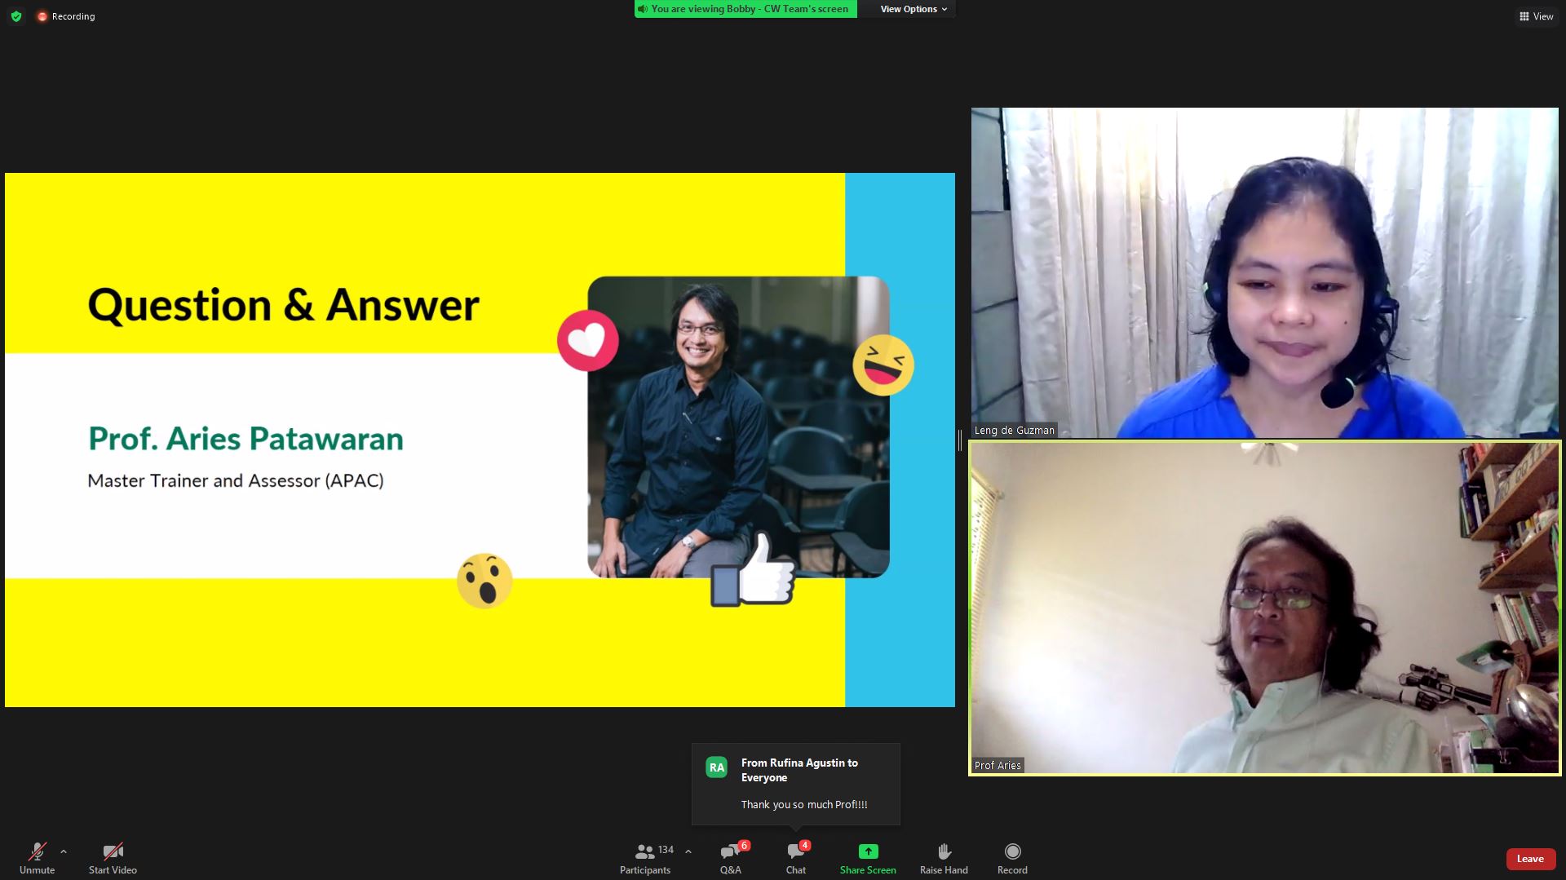Click the Prof Aries name label
1566x880 pixels.
(998, 765)
